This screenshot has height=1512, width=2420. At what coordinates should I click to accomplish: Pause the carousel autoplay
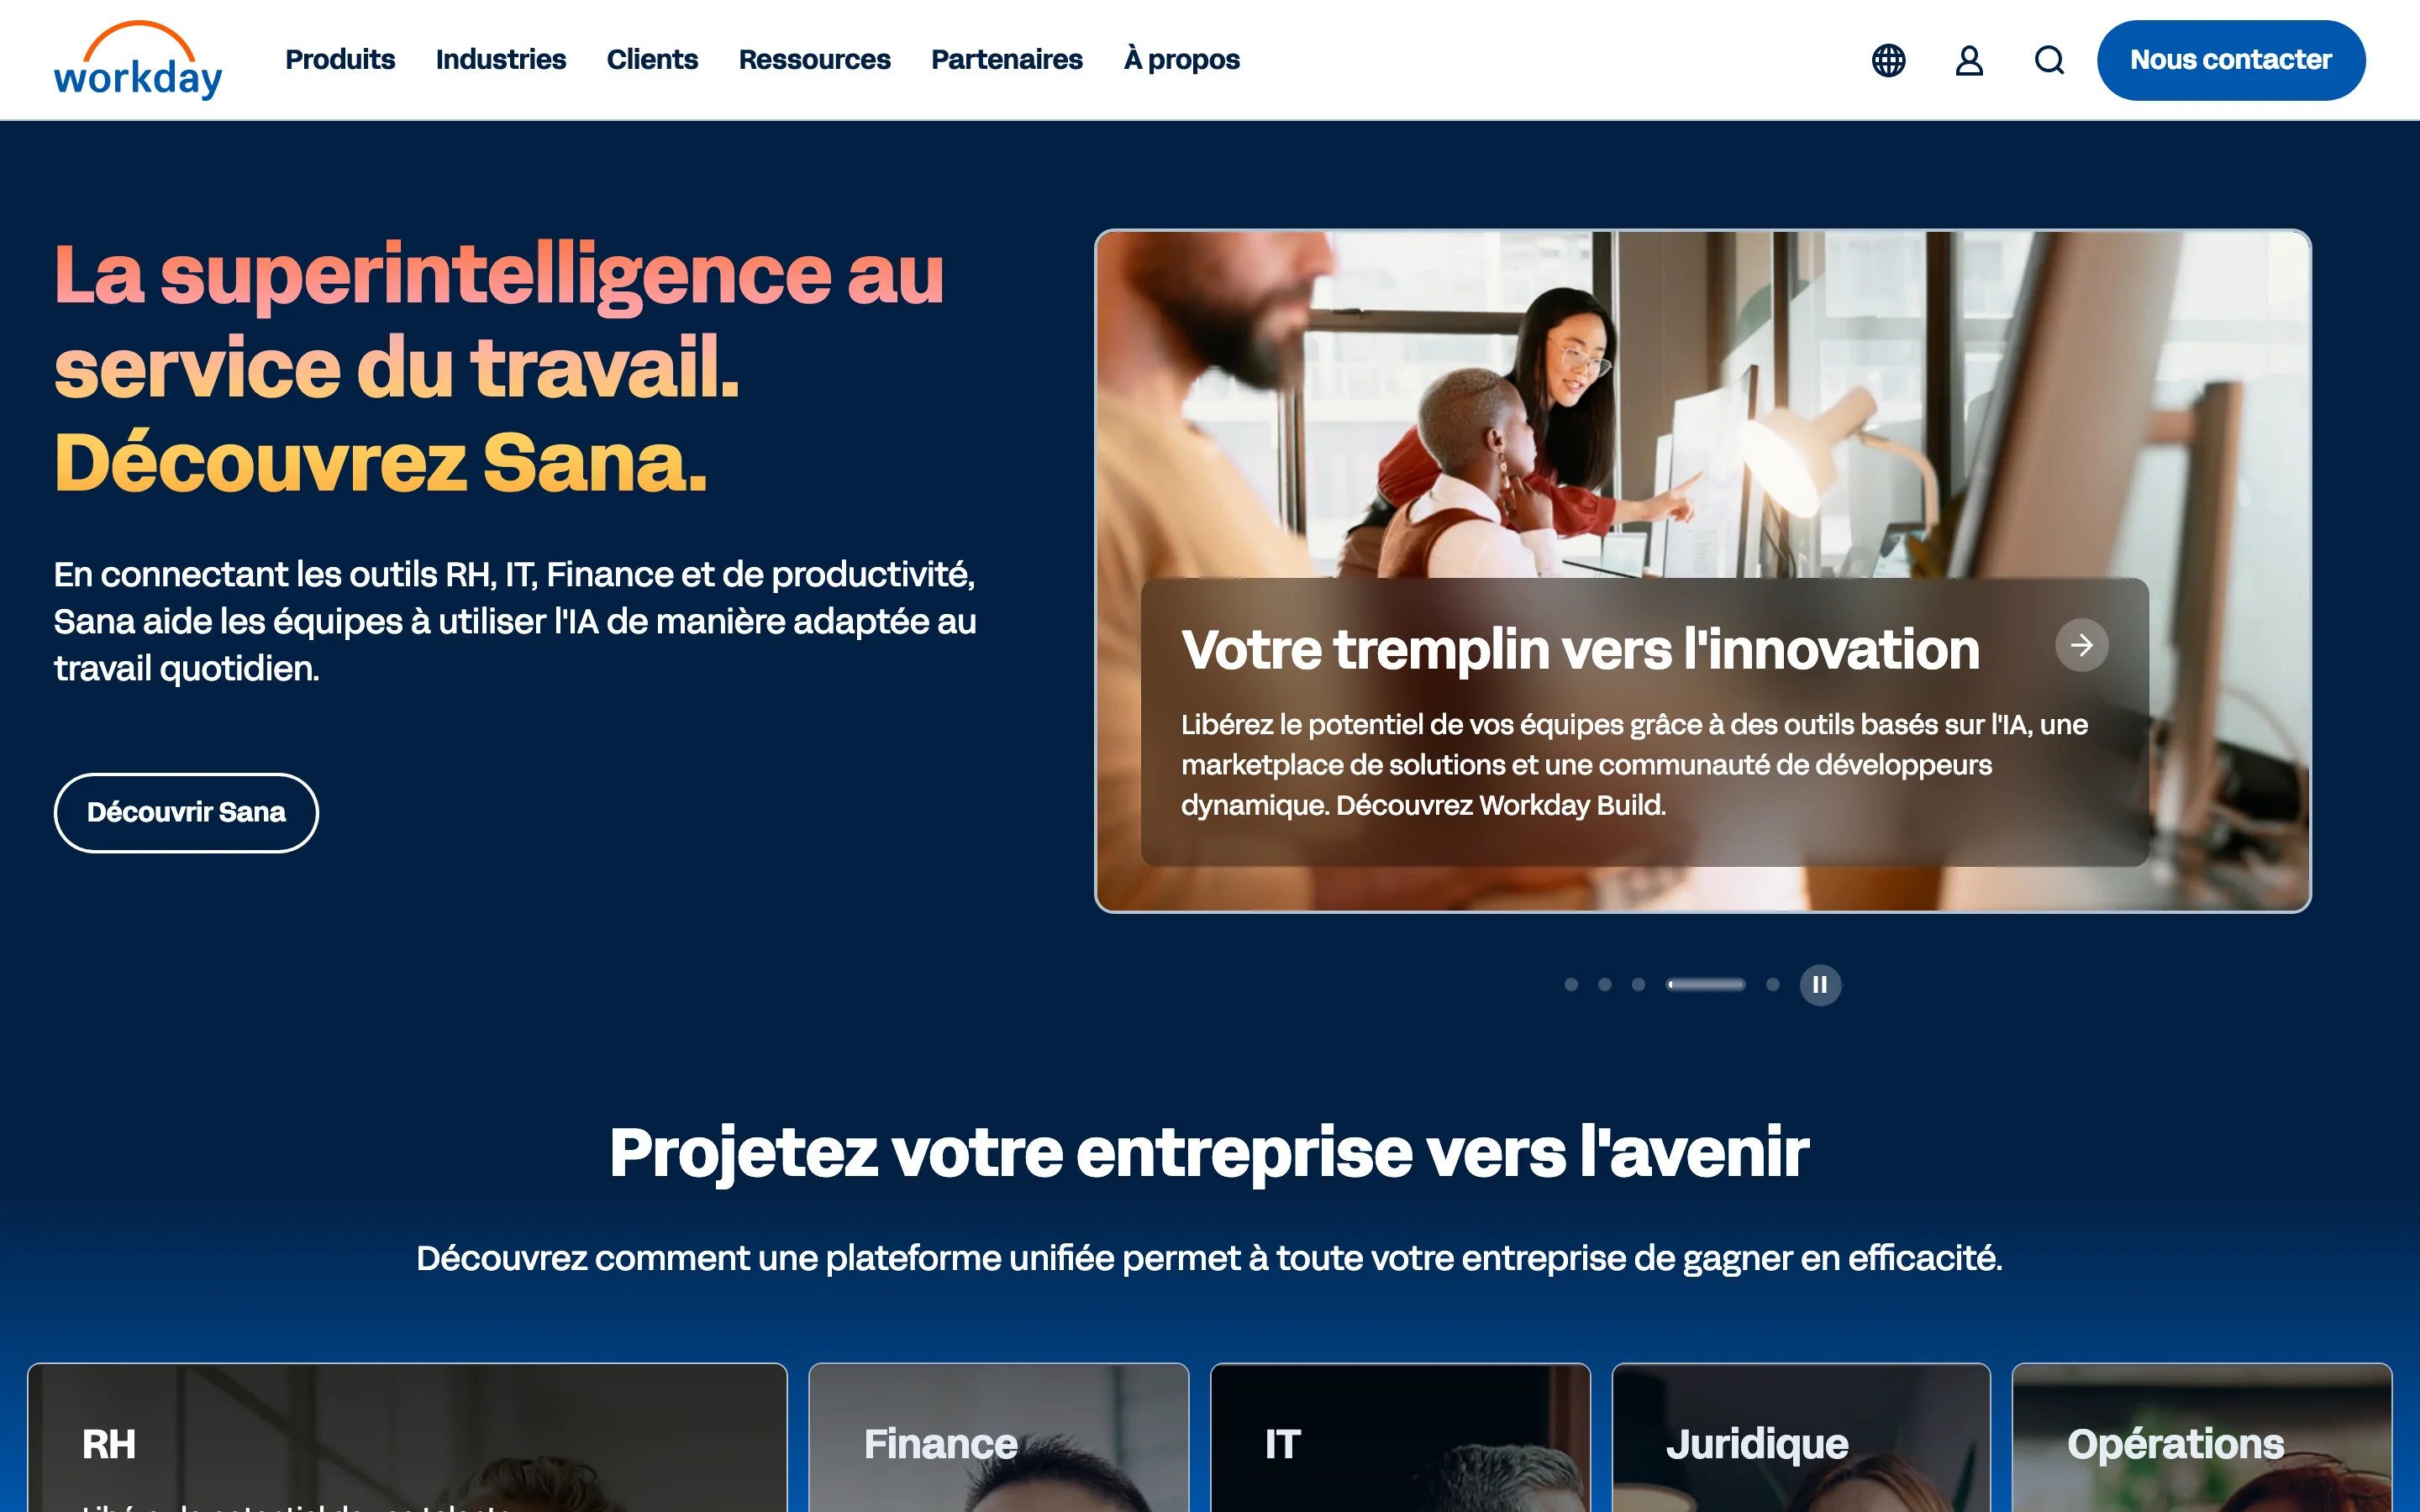coord(1820,985)
